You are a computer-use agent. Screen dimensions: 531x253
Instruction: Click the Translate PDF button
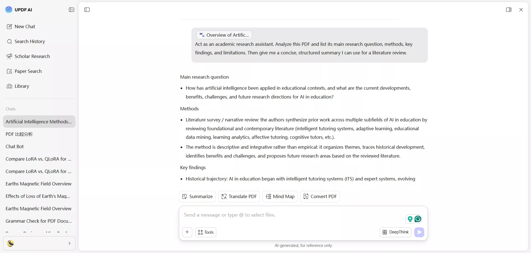(239, 196)
